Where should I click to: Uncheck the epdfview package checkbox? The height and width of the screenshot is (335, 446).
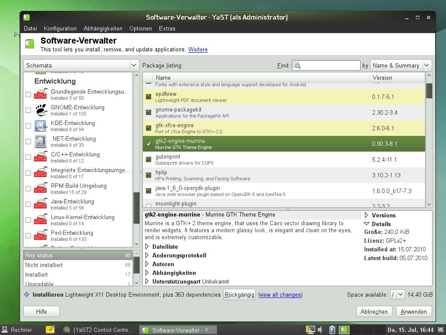tap(148, 97)
